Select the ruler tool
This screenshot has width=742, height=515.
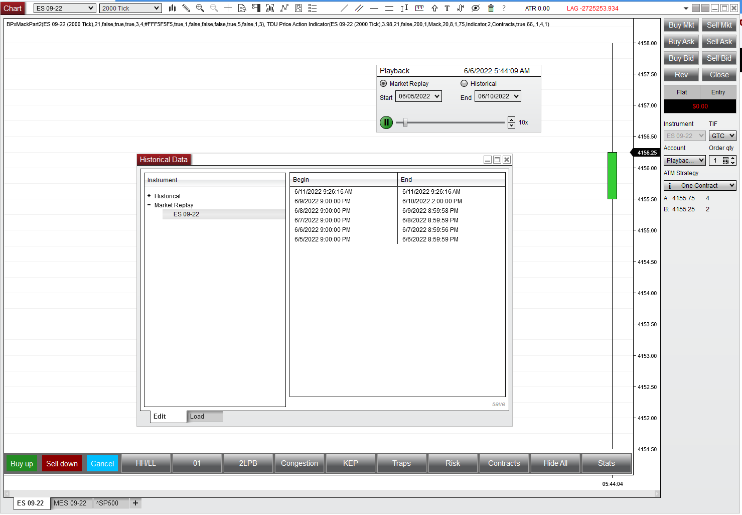[419, 8]
